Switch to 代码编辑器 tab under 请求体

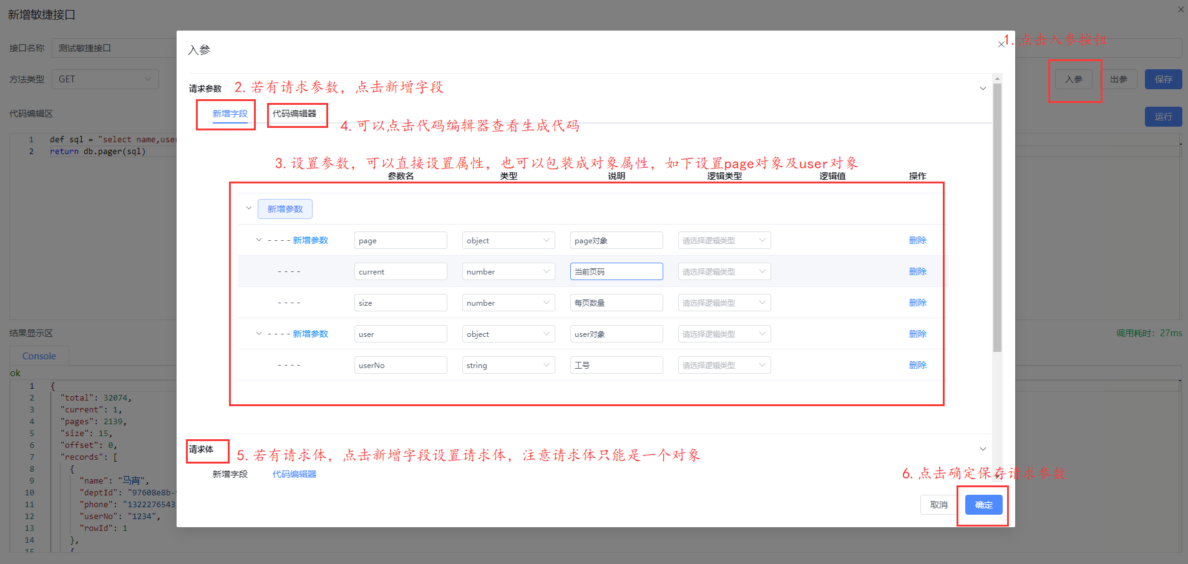(295, 474)
